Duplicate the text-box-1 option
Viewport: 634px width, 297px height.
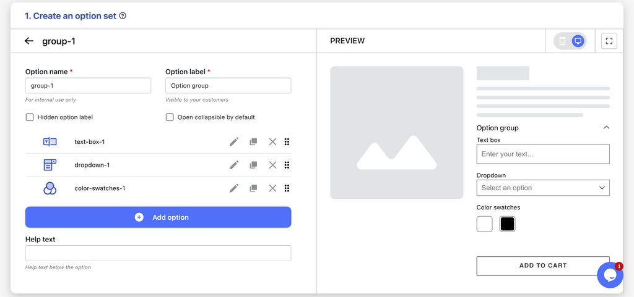(x=253, y=142)
